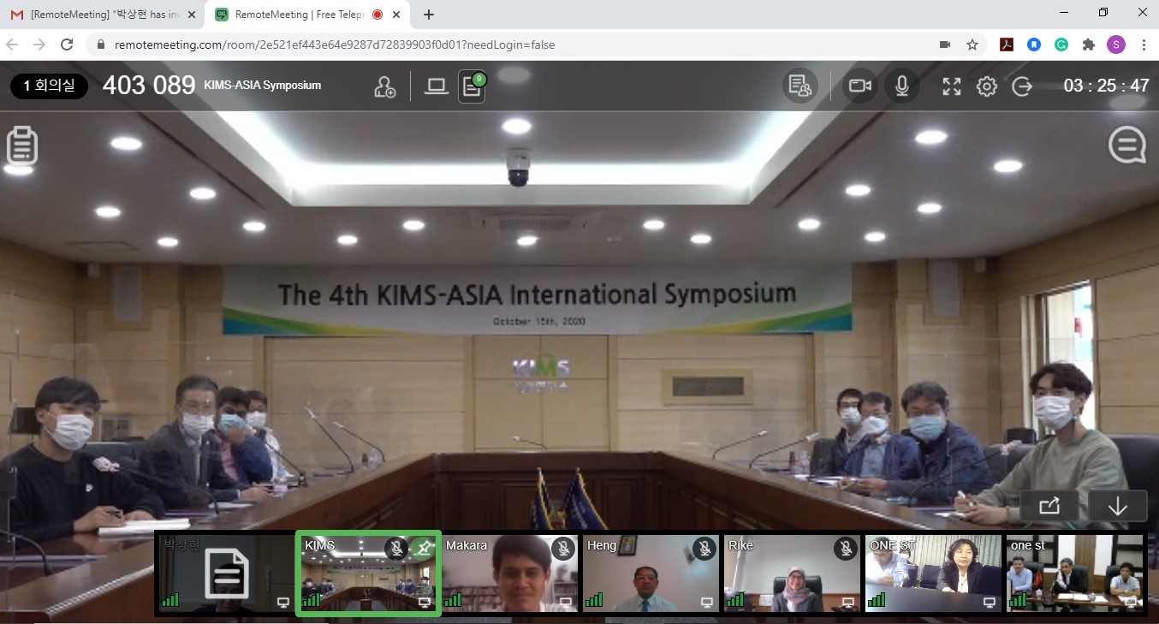Toggle the camera on or off
1159x624 pixels.
[859, 86]
